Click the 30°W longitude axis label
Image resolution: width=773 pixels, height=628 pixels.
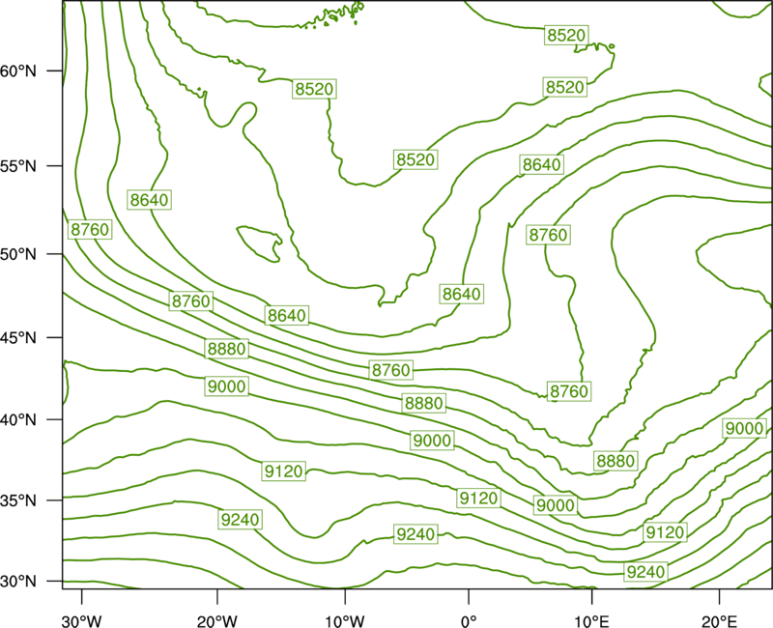(x=82, y=621)
